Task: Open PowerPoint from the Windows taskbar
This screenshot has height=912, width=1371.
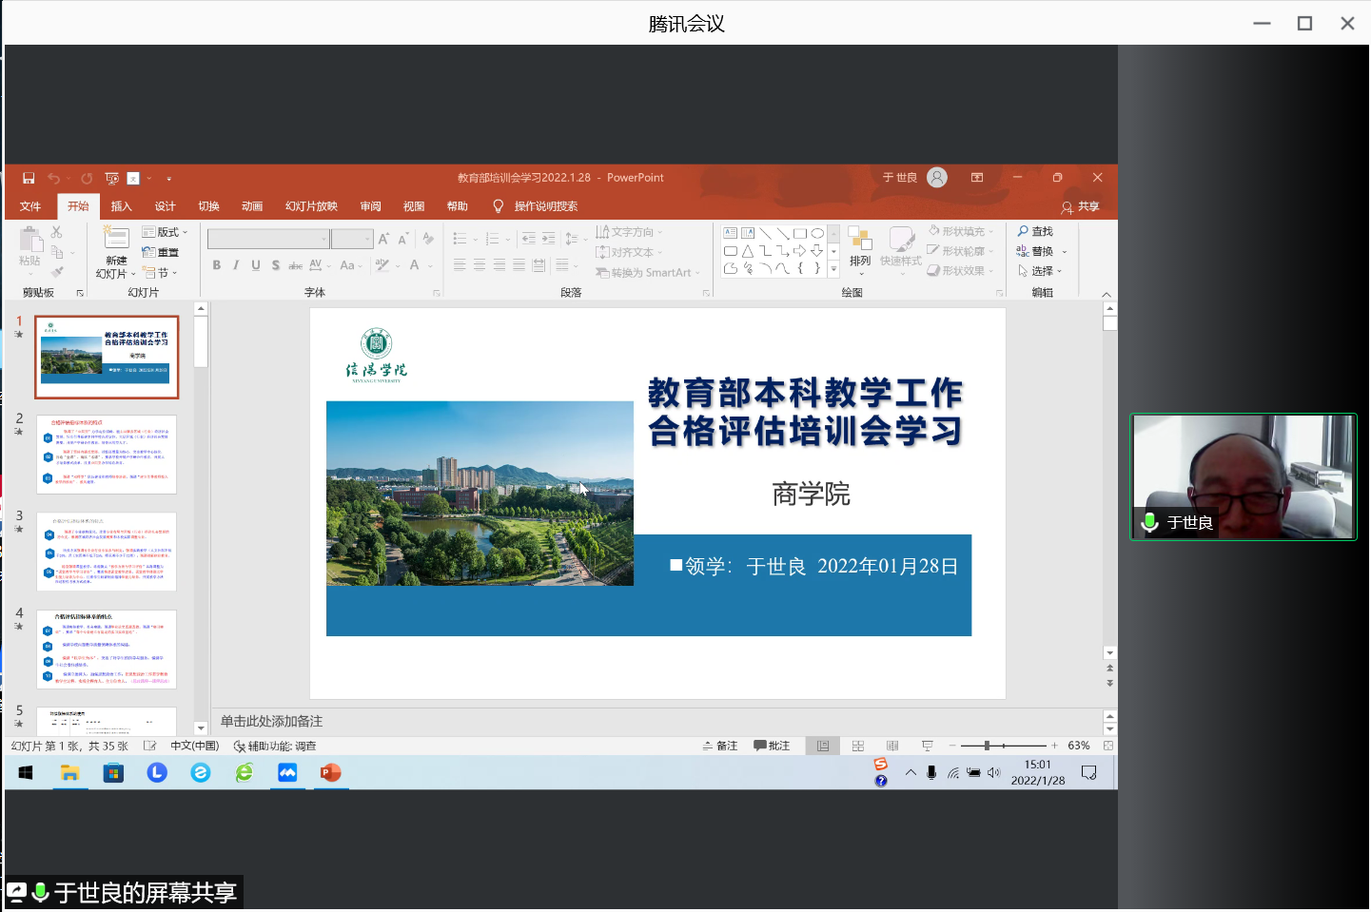Action: pos(330,773)
